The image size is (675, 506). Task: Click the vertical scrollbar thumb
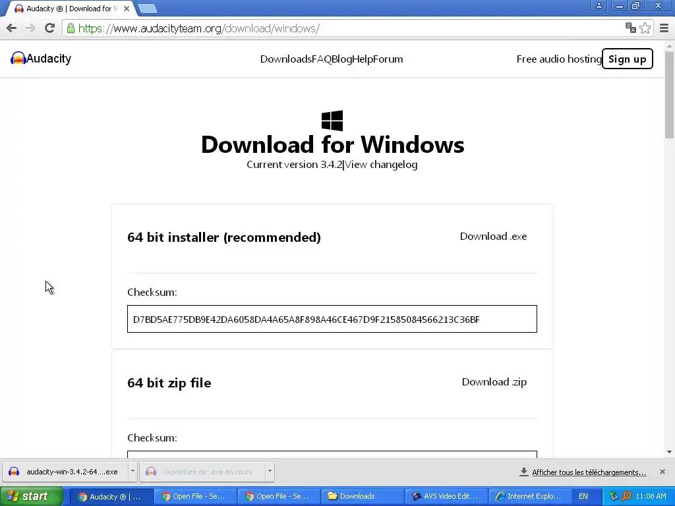[670, 94]
